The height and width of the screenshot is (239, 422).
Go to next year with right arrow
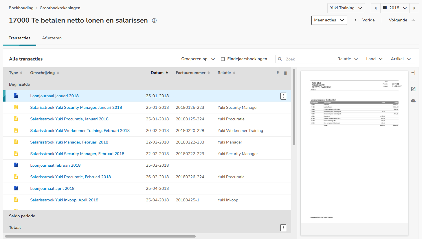click(x=414, y=8)
